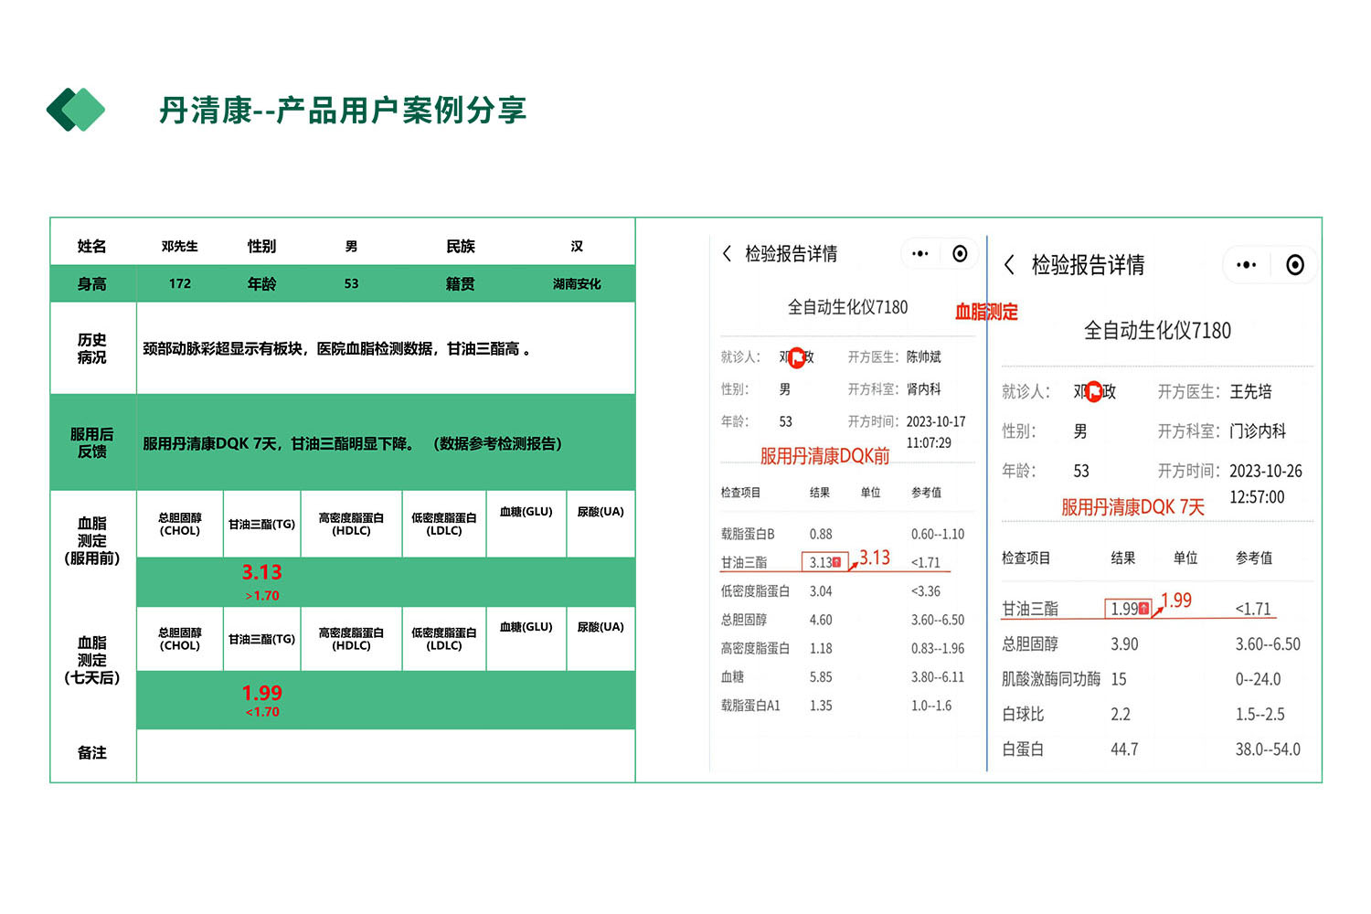Click the 总胆固醇 result 4.60
Screen dimensions: 1371x914
(x=821, y=620)
